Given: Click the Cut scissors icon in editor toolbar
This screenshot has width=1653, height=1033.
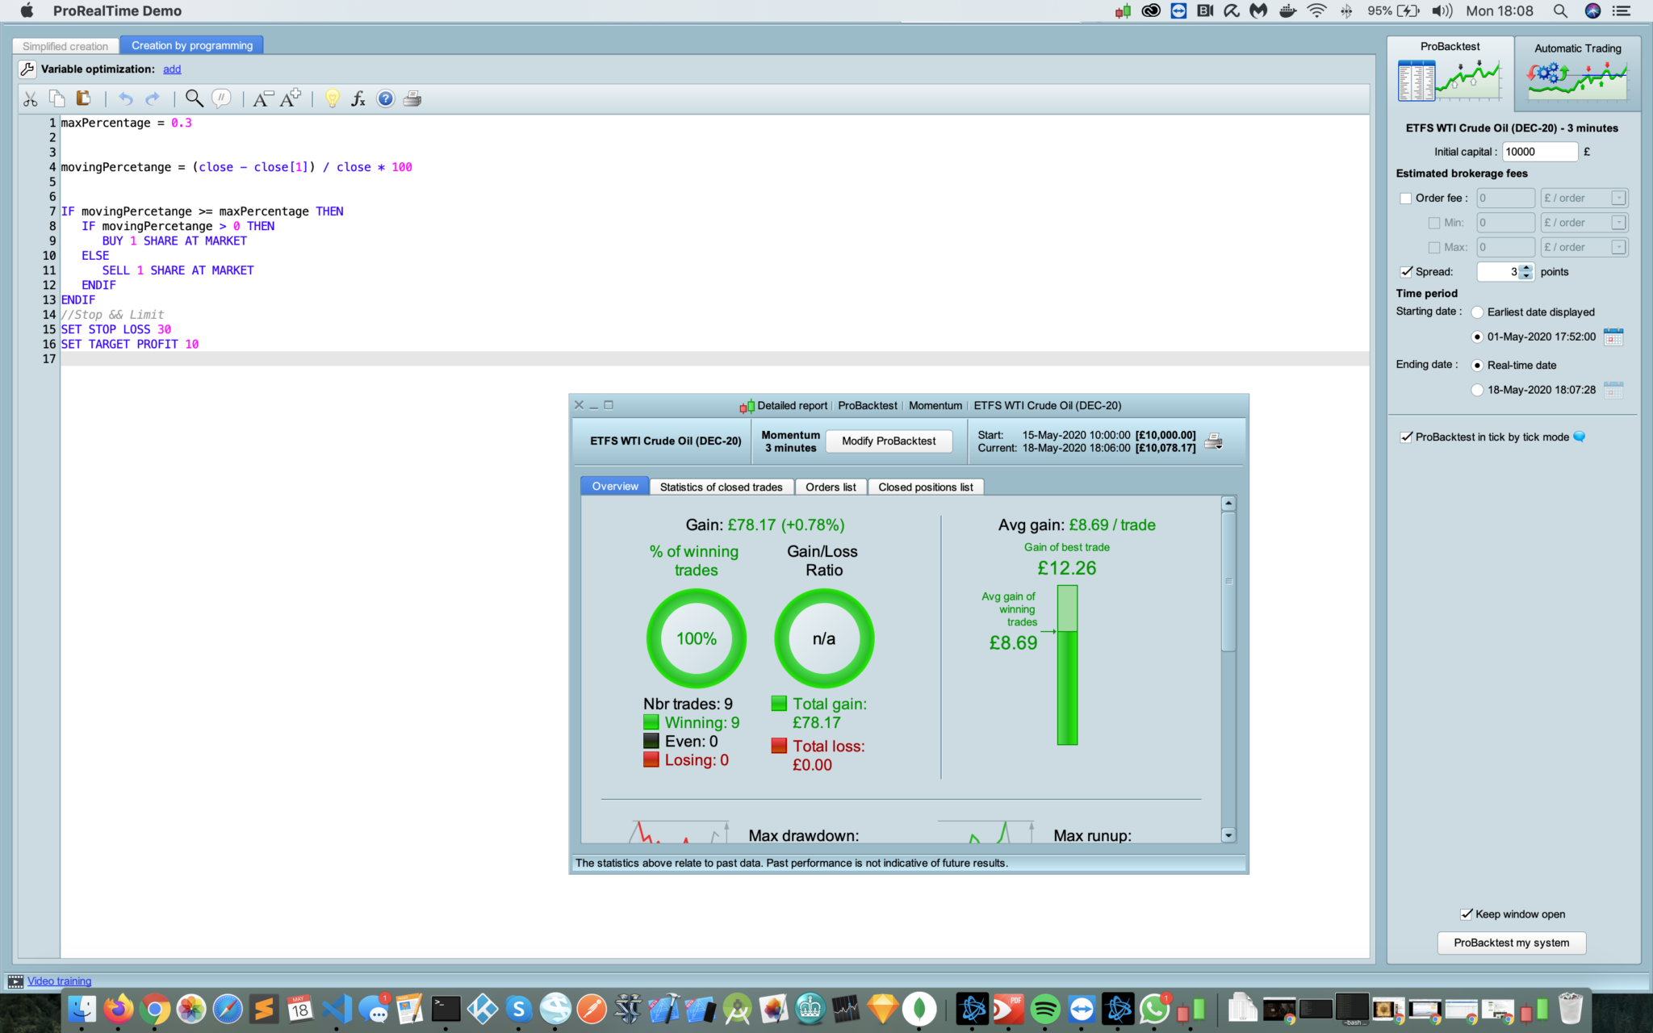Looking at the screenshot, I should tap(31, 98).
